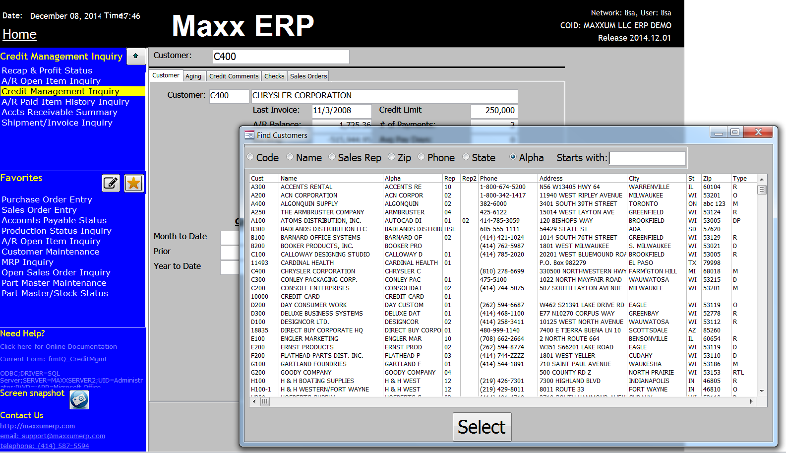The width and height of the screenshot is (786, 453).
Task: Open Part Master Maintenance favorite
Action: (x=54, y=283)
